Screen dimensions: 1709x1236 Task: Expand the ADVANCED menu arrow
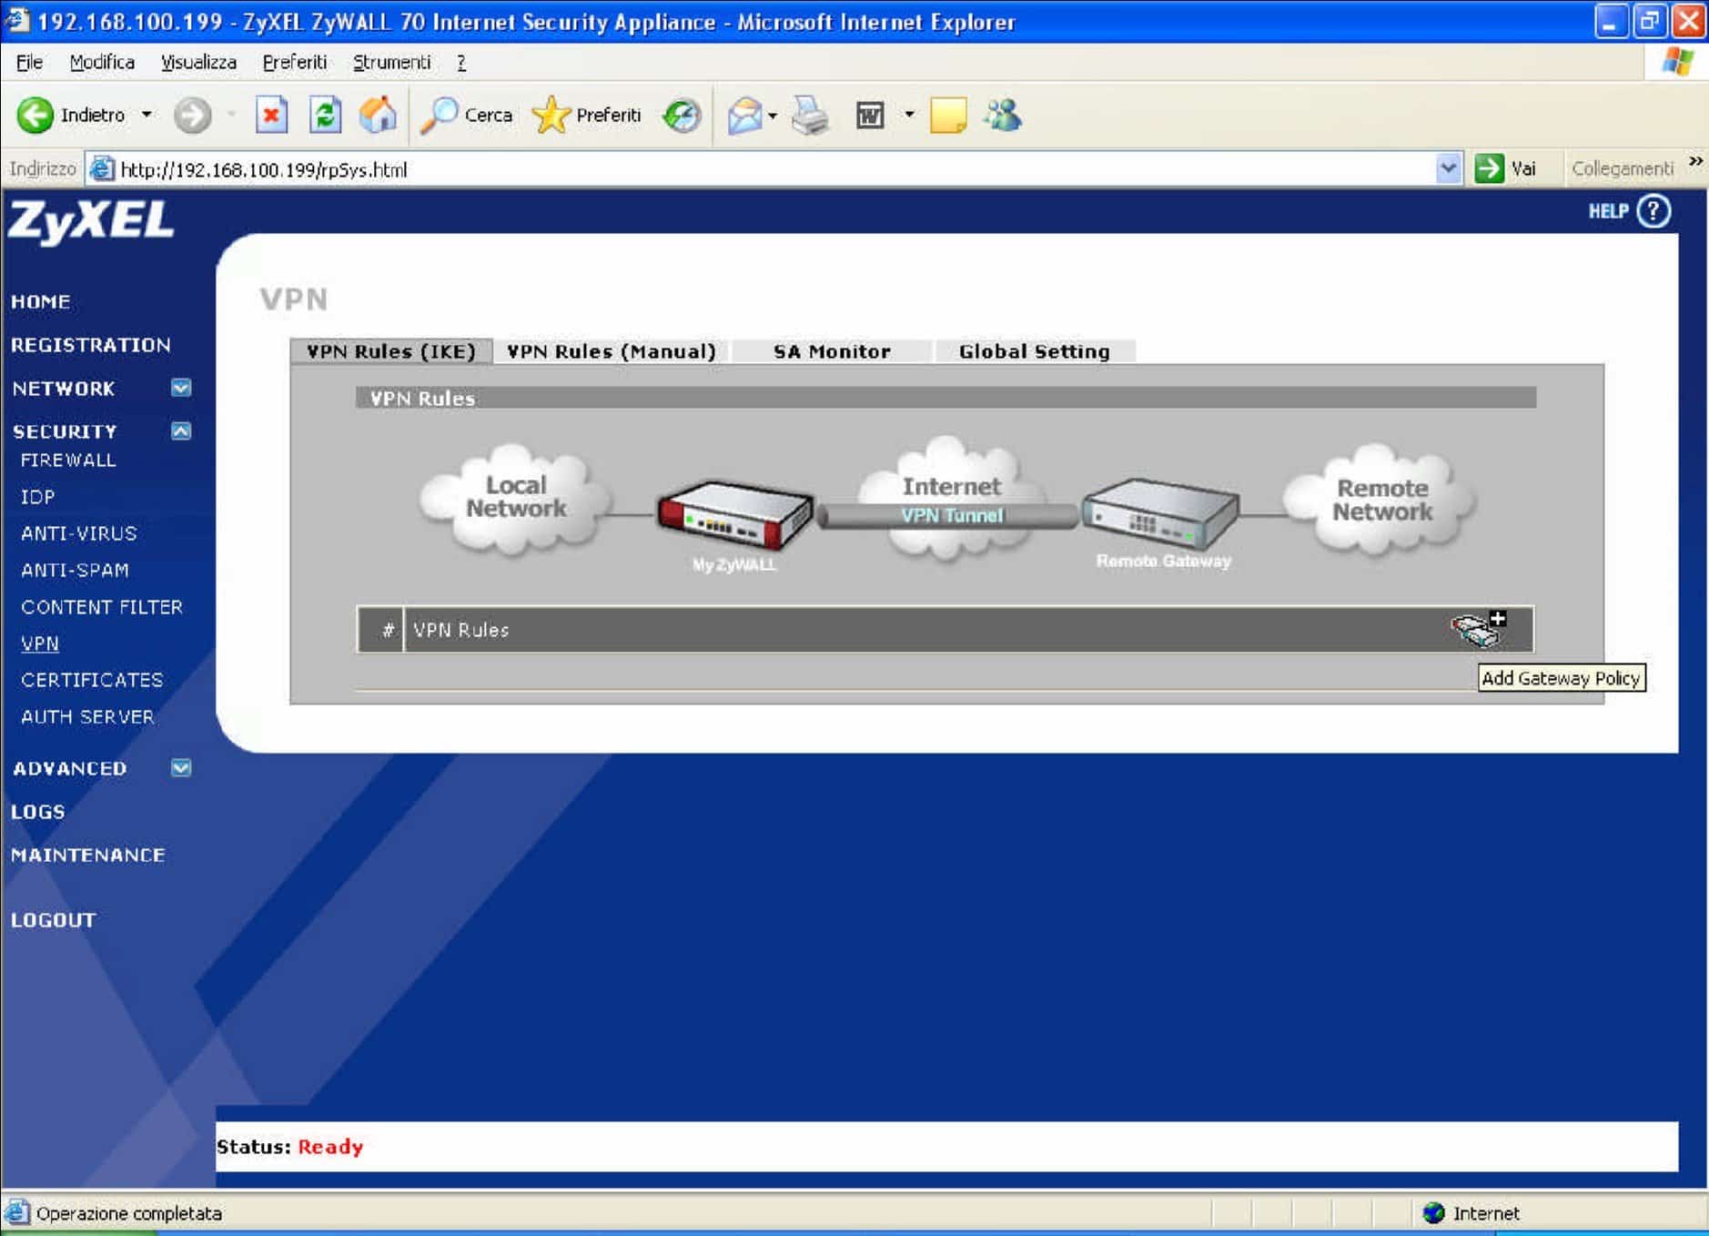[x=181, y=767]
